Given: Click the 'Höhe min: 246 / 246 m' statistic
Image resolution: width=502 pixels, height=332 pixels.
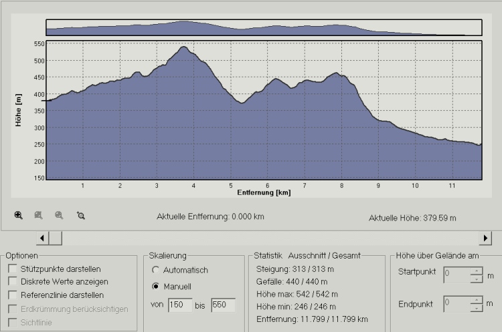Looking at the screenshot, I should coord(296,307).
